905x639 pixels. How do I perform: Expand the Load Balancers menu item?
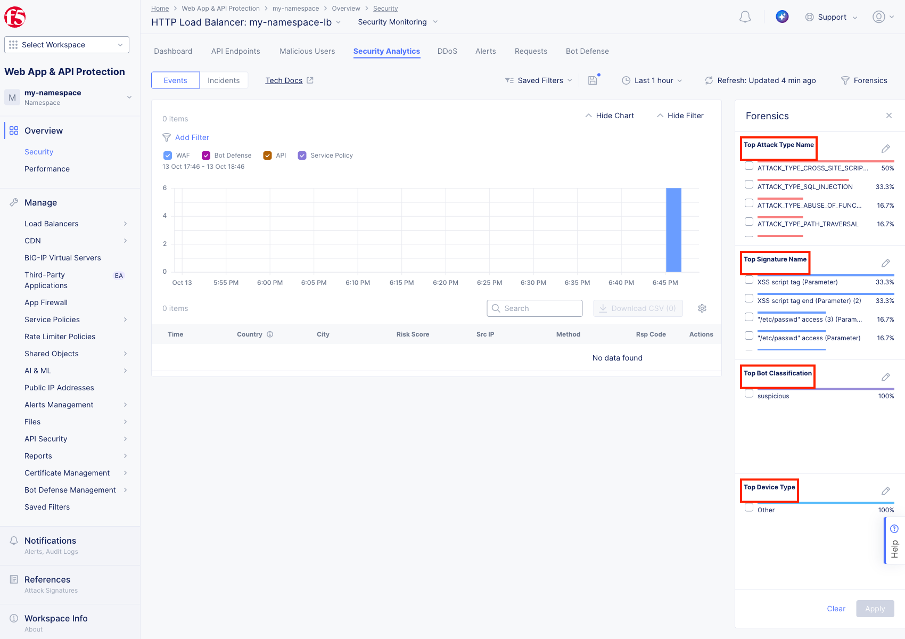(76, 224)
